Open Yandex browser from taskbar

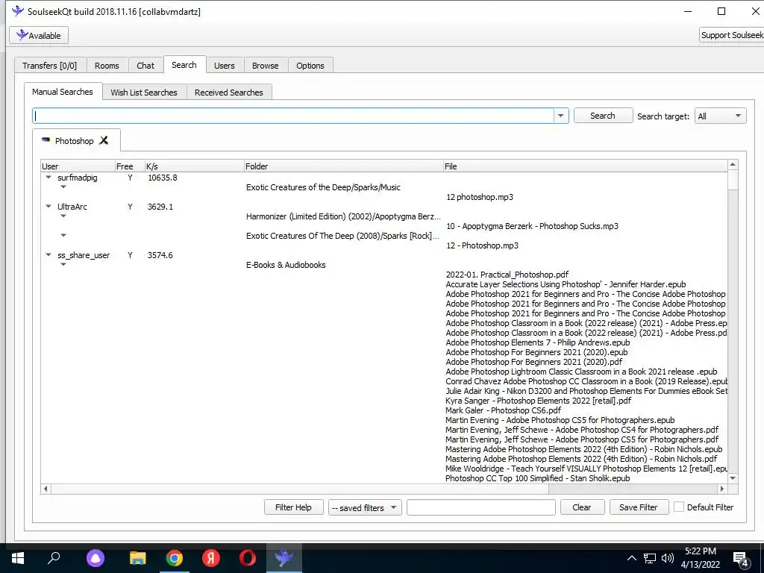211,558
